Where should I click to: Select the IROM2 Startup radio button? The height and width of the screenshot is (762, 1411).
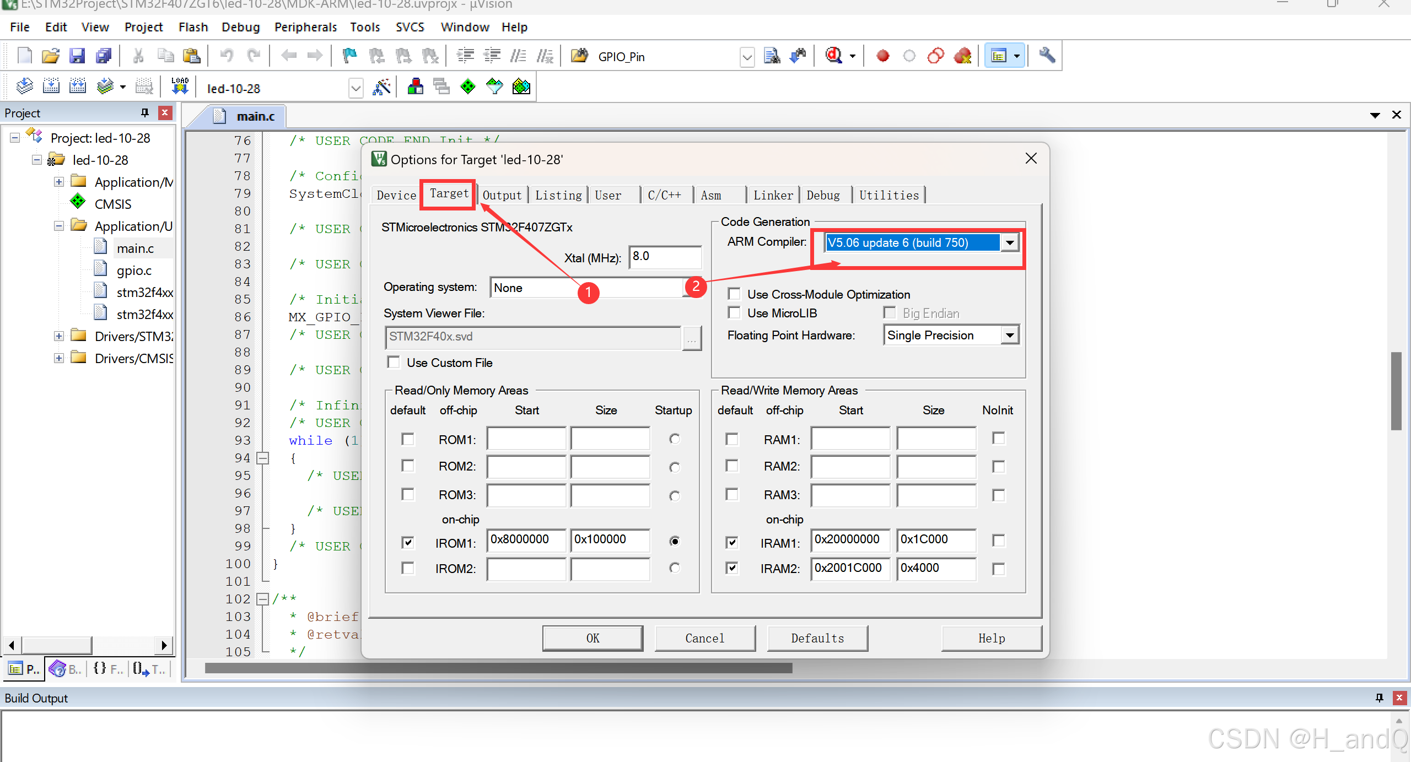(674, 568)
